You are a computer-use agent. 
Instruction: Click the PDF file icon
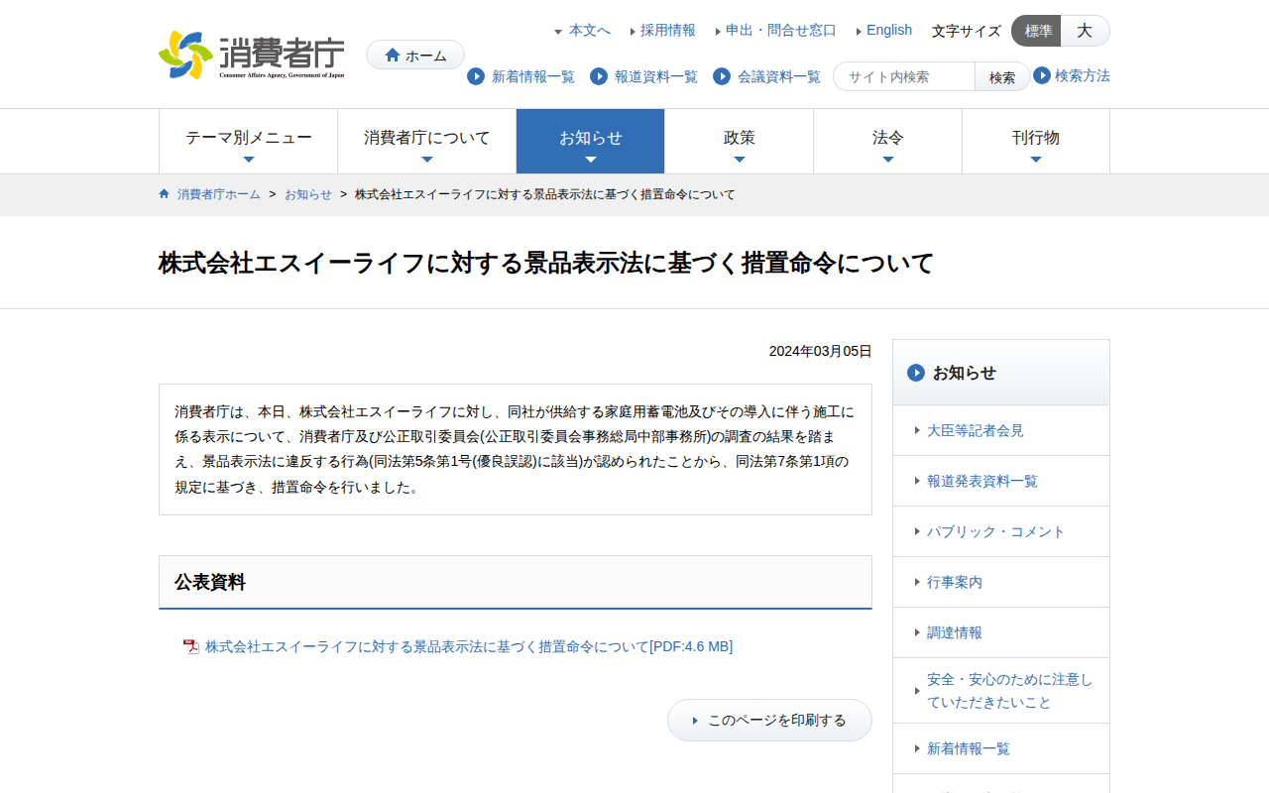coord(191,647)
